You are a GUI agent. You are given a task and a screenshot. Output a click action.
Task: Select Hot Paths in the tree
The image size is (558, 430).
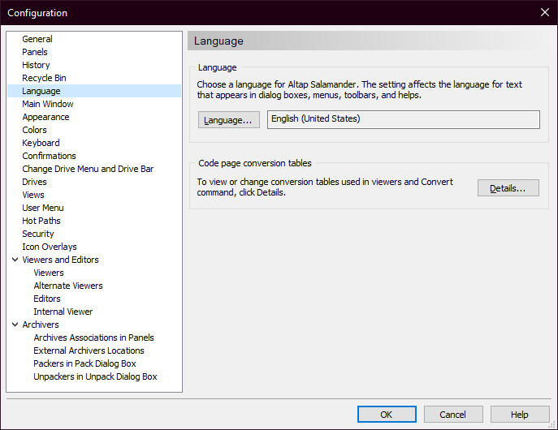(x=41, y=221)
